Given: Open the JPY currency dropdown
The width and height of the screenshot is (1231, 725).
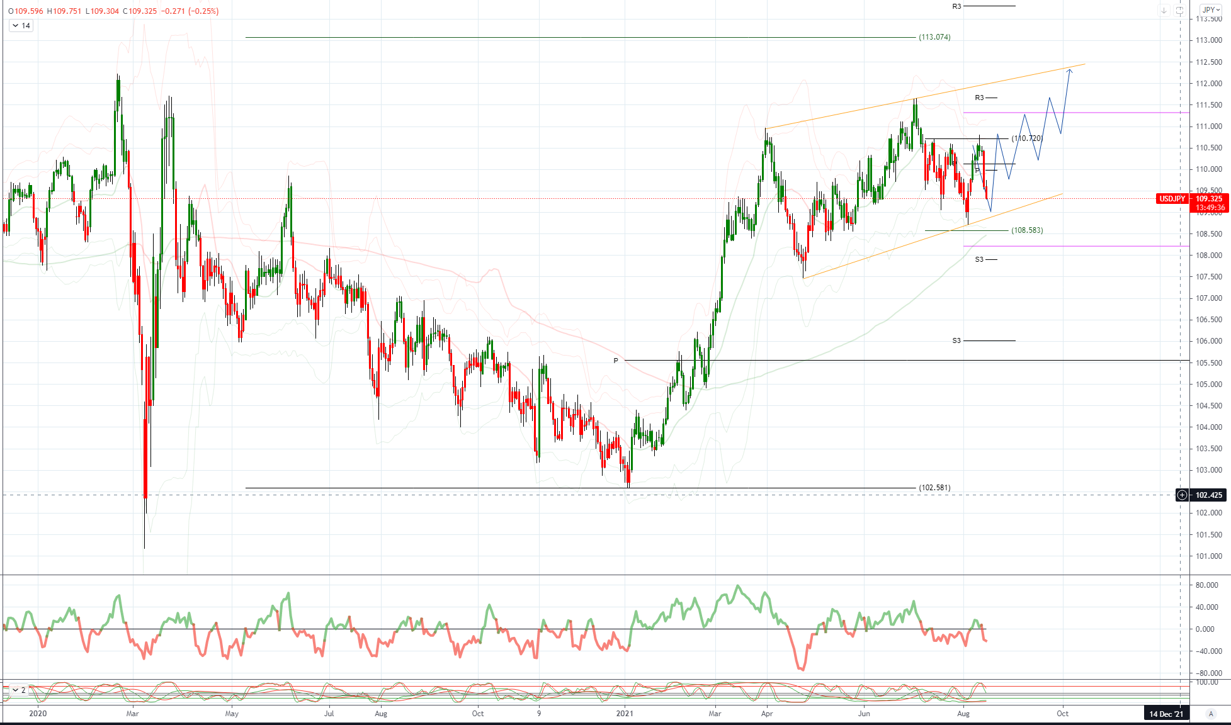Looking at the screenshot, I should (1210, 9).
